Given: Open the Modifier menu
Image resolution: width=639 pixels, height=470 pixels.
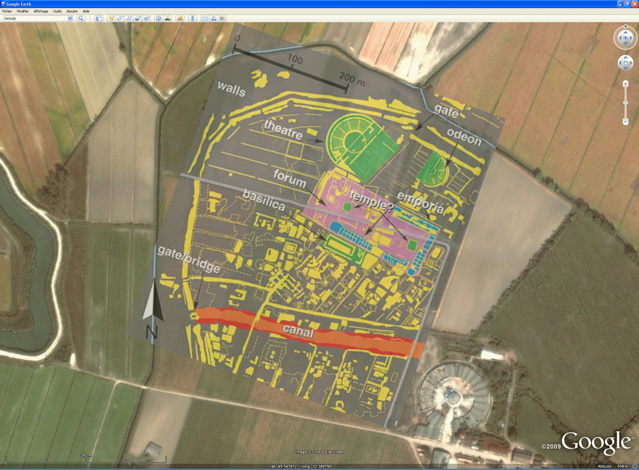Looking at the screenshot, I should tap(23, 11).
